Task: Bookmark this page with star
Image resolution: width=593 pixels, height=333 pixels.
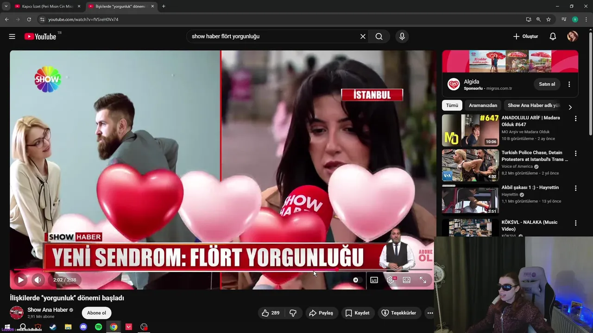Action: pyautogui.click(x=549, y=19)
